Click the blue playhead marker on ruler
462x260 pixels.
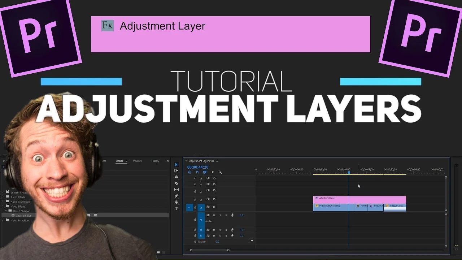[349, 173]
